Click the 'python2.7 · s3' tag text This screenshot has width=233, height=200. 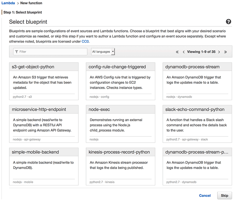tap(22, 97)
